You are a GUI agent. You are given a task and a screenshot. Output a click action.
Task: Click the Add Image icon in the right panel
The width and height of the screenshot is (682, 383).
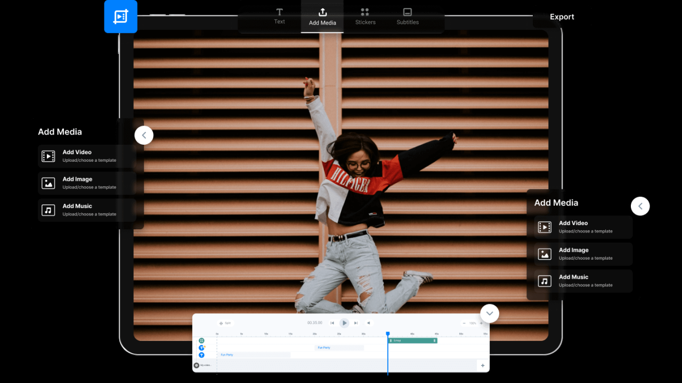pos(545,254)
